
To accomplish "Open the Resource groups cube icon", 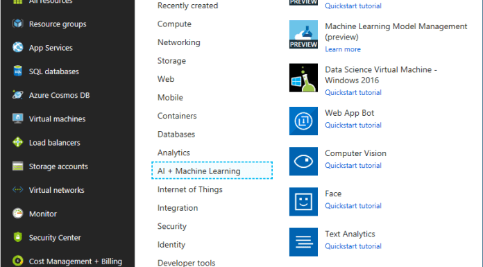I will (x=18, y=24).
